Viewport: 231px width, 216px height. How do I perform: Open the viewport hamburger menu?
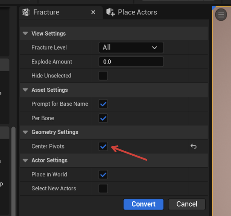221,15
